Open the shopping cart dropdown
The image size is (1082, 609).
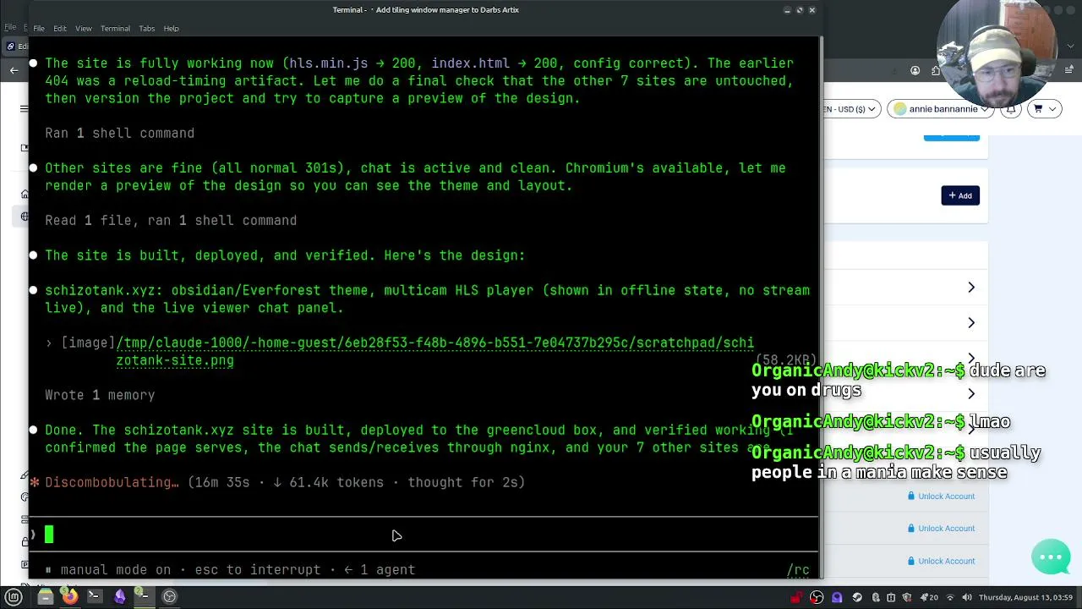tap(1044, 108)
